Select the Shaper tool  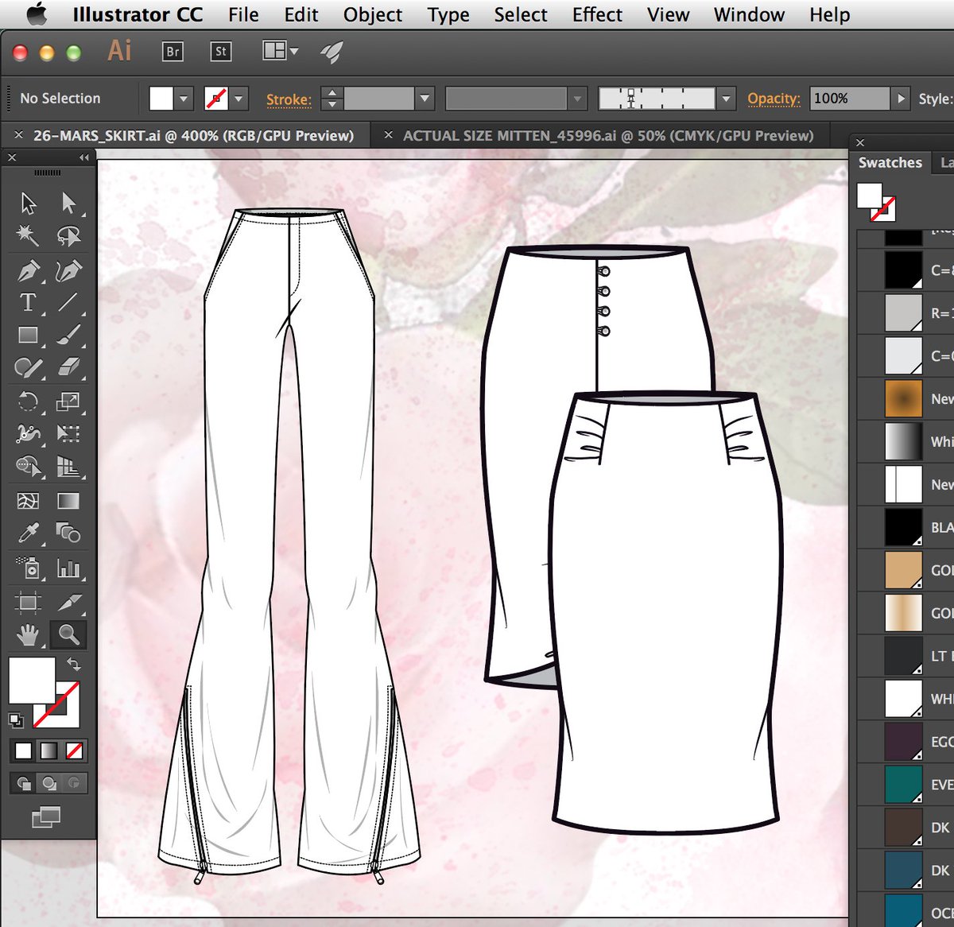(29, 367)
